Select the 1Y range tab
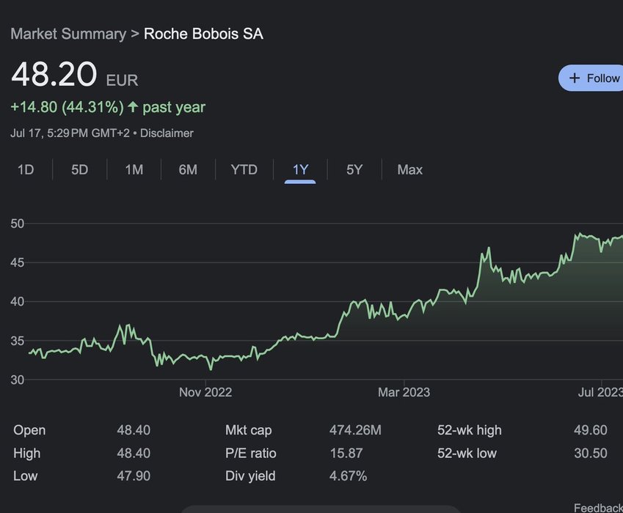Image resolution: width=623 pixels, height=513 pixels. coord(300,170)
